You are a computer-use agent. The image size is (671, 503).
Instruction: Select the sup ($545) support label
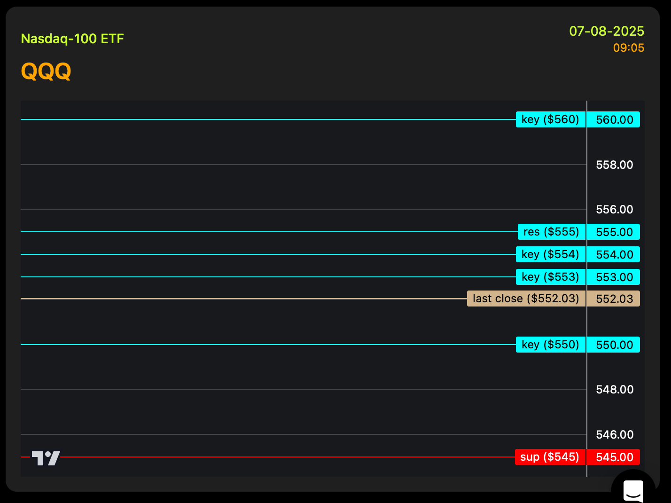click(550, 457)
